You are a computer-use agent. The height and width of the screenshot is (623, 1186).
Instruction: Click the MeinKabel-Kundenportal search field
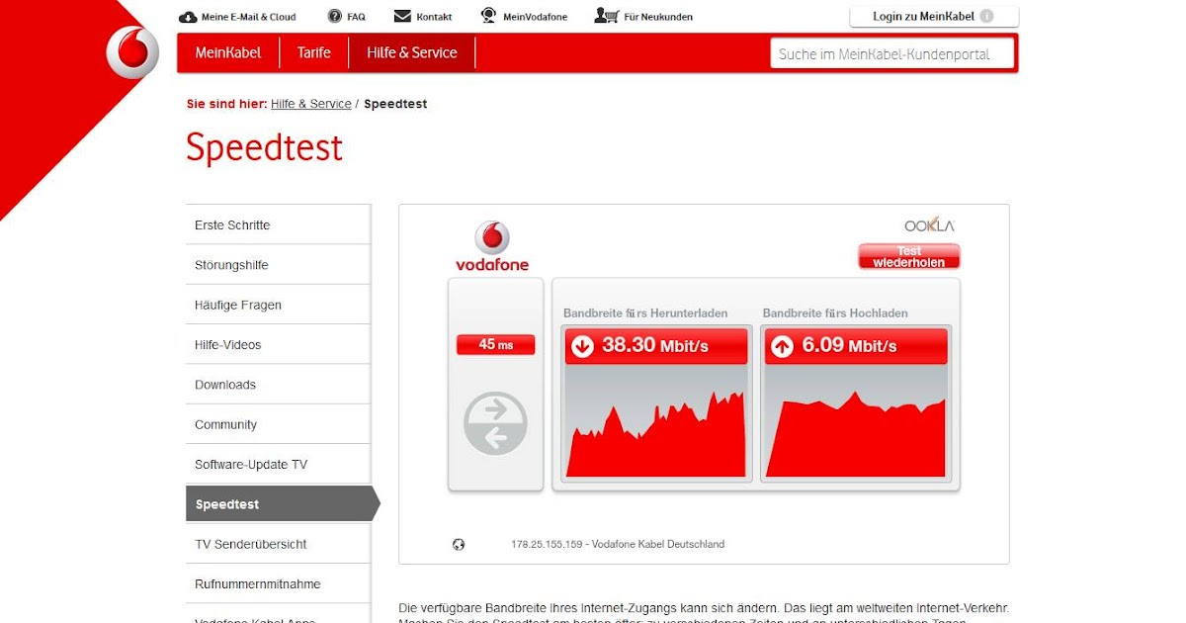click(x=892, y=54)
